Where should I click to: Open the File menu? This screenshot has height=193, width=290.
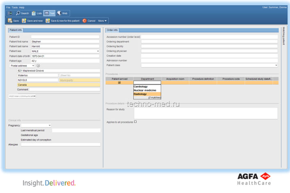(8, 7)
